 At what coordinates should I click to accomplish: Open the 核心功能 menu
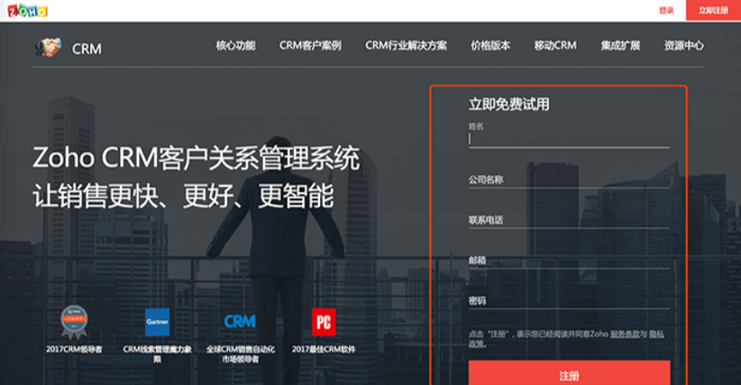pyautogui.click(x=235, y=46)
